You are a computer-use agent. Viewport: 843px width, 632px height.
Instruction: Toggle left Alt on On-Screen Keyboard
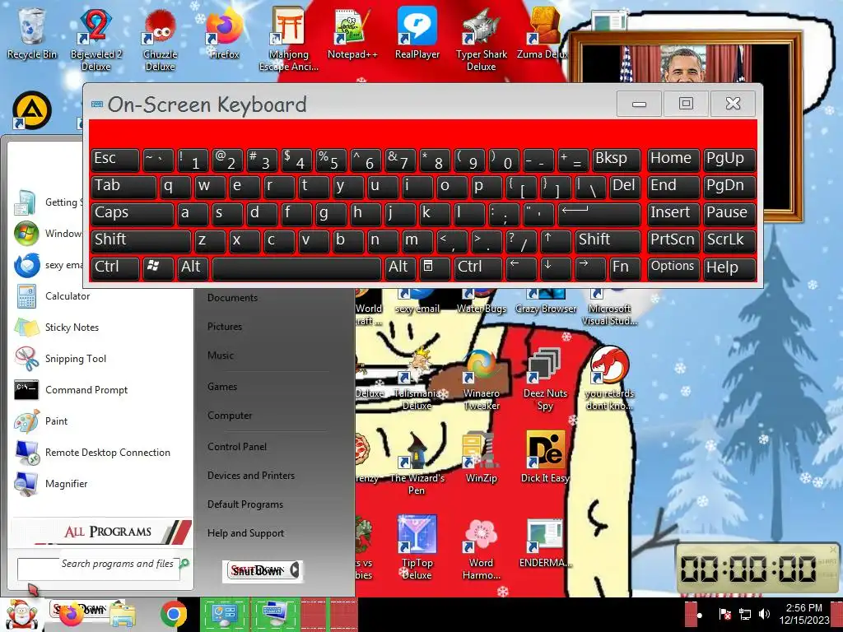click(x=193, y=267)
